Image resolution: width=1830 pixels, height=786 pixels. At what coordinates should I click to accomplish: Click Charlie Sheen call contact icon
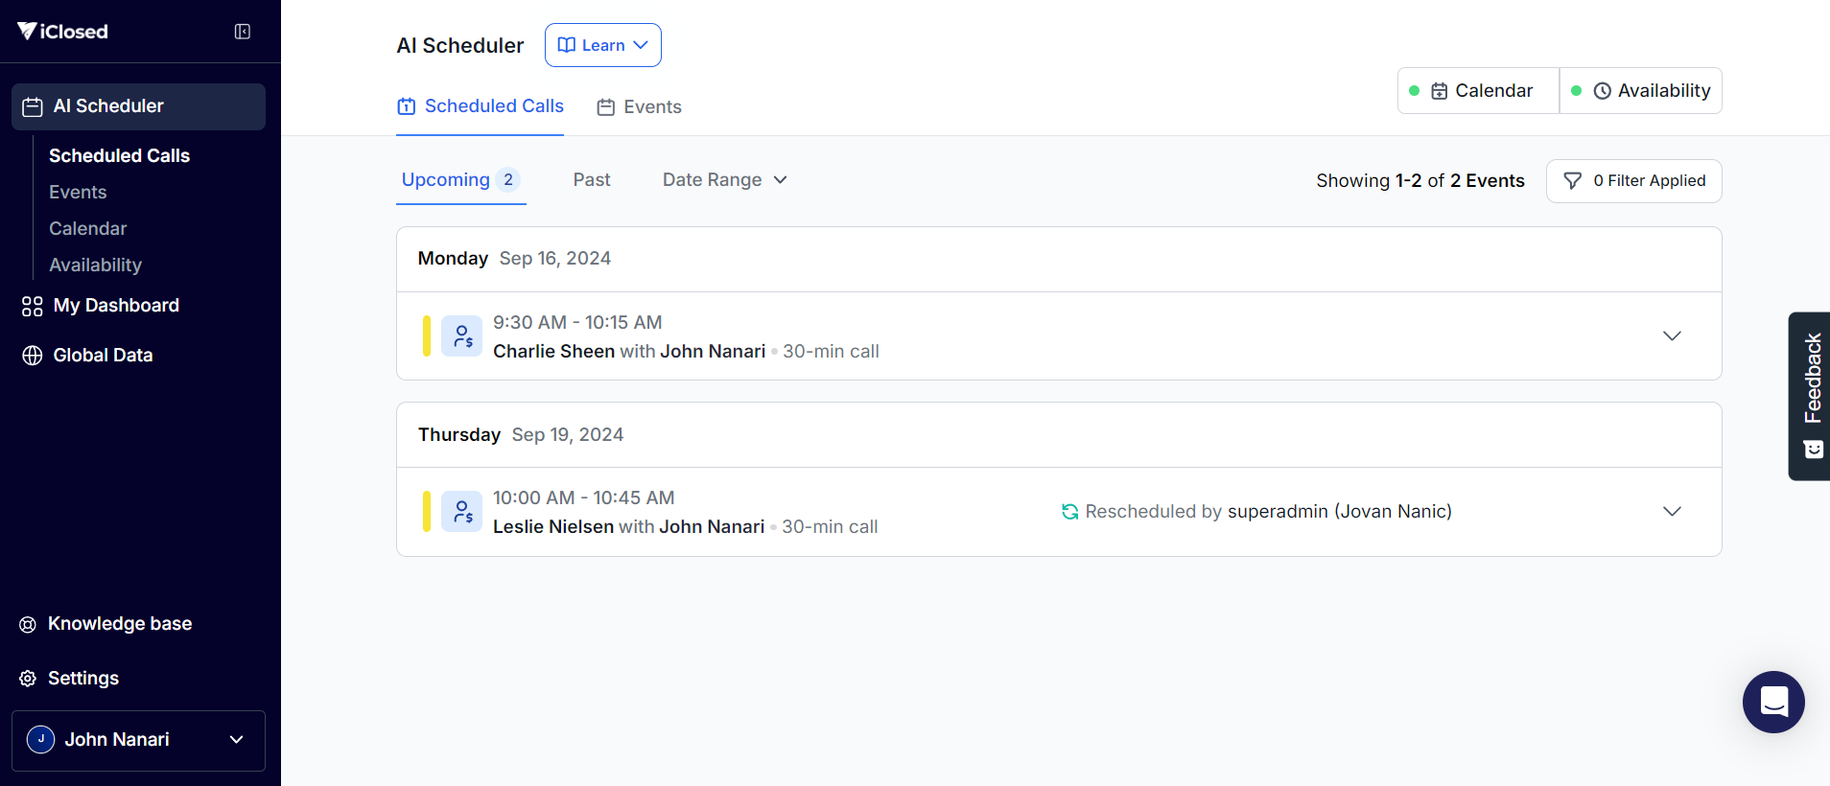pos(461,336)
